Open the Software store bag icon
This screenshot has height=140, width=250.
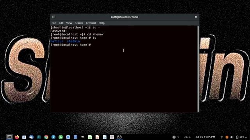pyautogui.click(x=39, y=137)
